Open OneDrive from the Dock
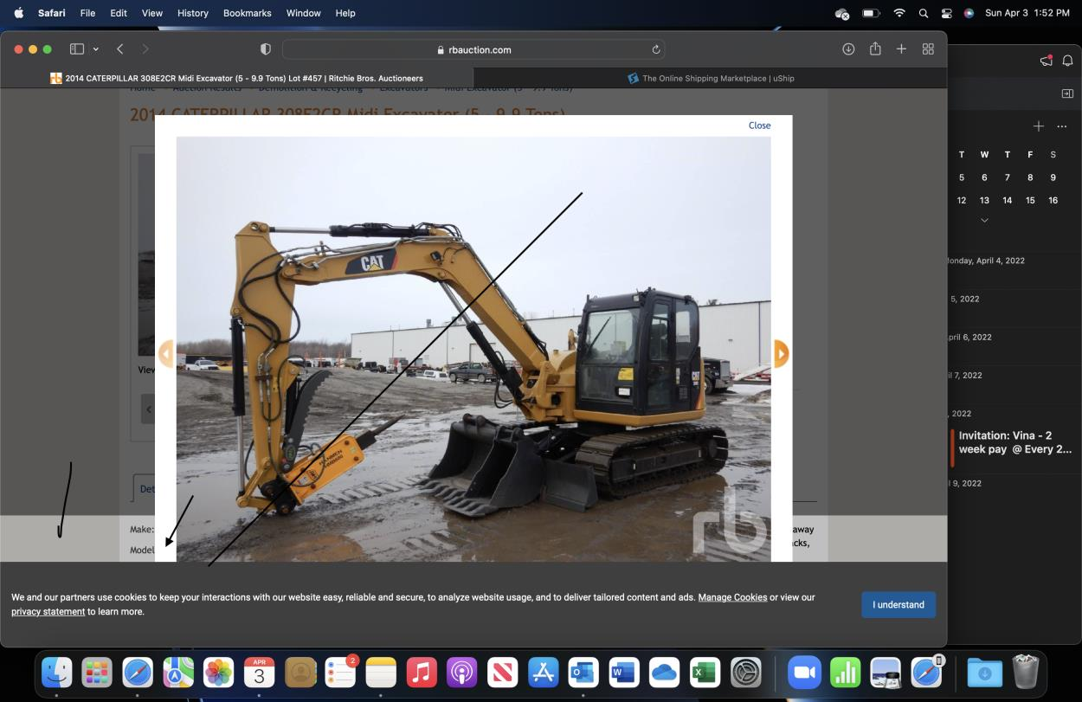 665,673
